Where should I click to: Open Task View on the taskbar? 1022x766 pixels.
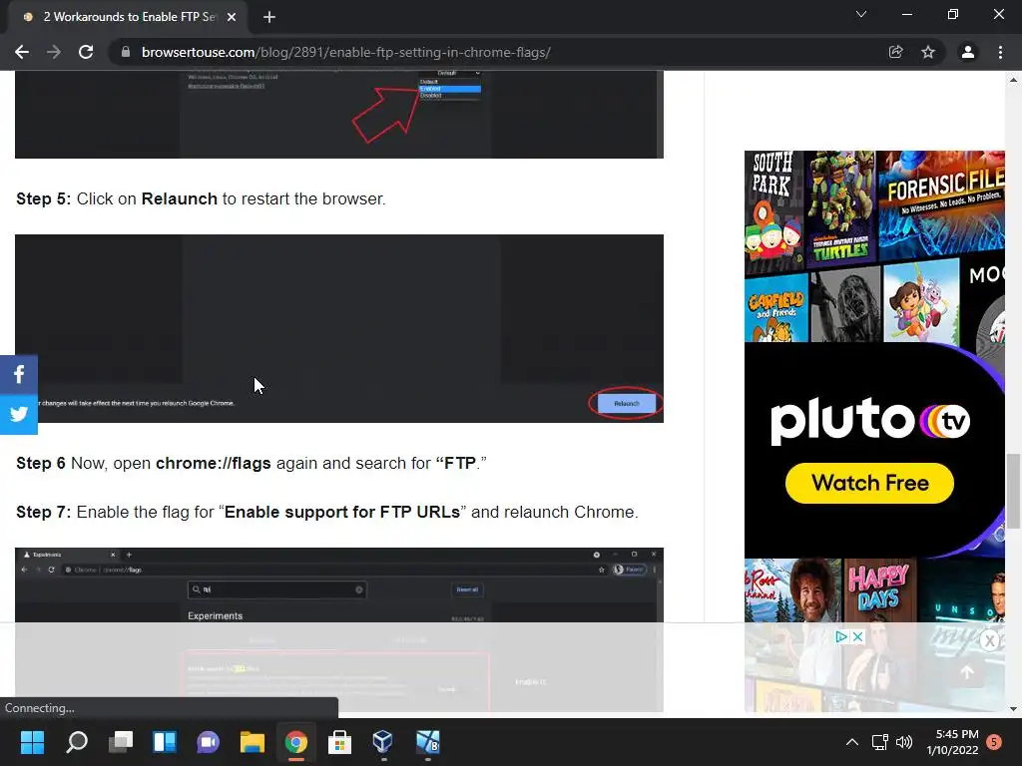(121, 742)
